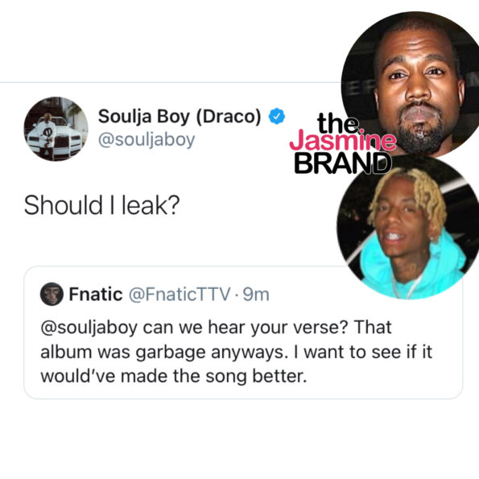
Task: Open Soulja Boy's profile avatar with white car
Action: pos(56,129)
